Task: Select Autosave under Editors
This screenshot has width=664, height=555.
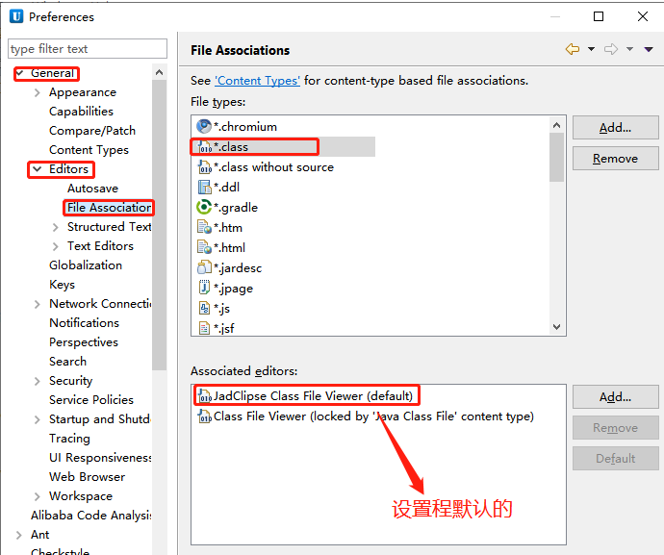Action: tap(92, 189)
